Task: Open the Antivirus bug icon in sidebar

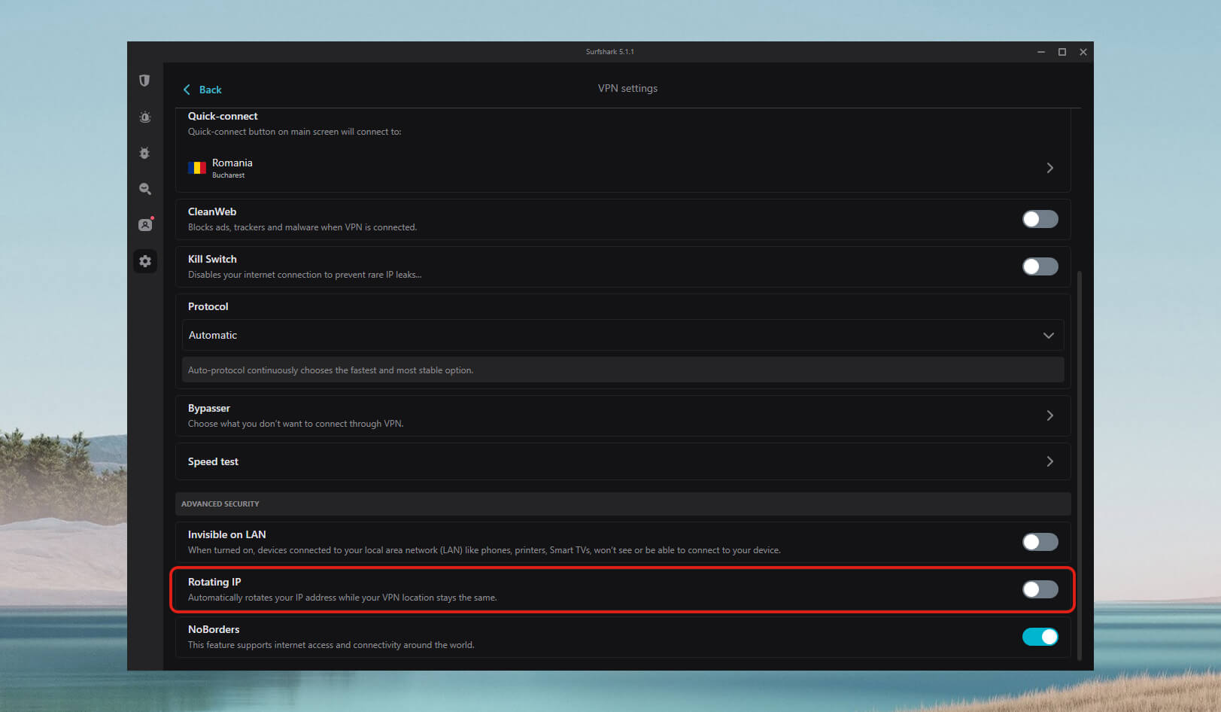Action: pos(144,153)
